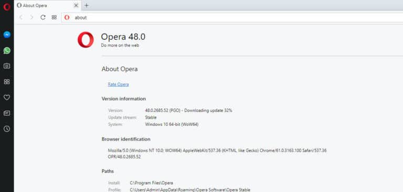Open Speed Dial from the sidebar
The image size is (403, 192).
[x=7, y=82]
